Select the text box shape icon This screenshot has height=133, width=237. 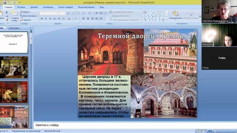[x=145, y=12]
